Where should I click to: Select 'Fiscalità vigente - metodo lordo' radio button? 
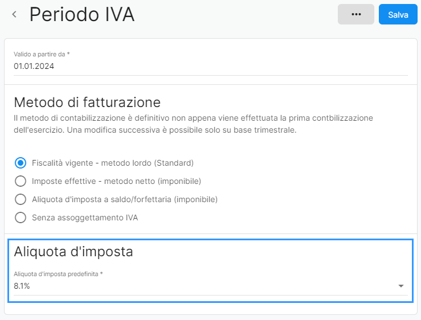coord(21,163)
